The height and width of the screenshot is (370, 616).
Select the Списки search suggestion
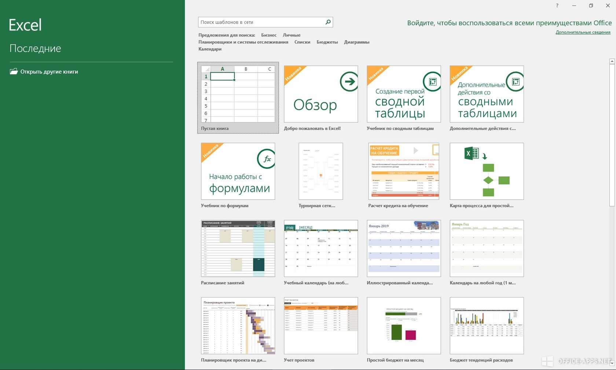[302, 42]
